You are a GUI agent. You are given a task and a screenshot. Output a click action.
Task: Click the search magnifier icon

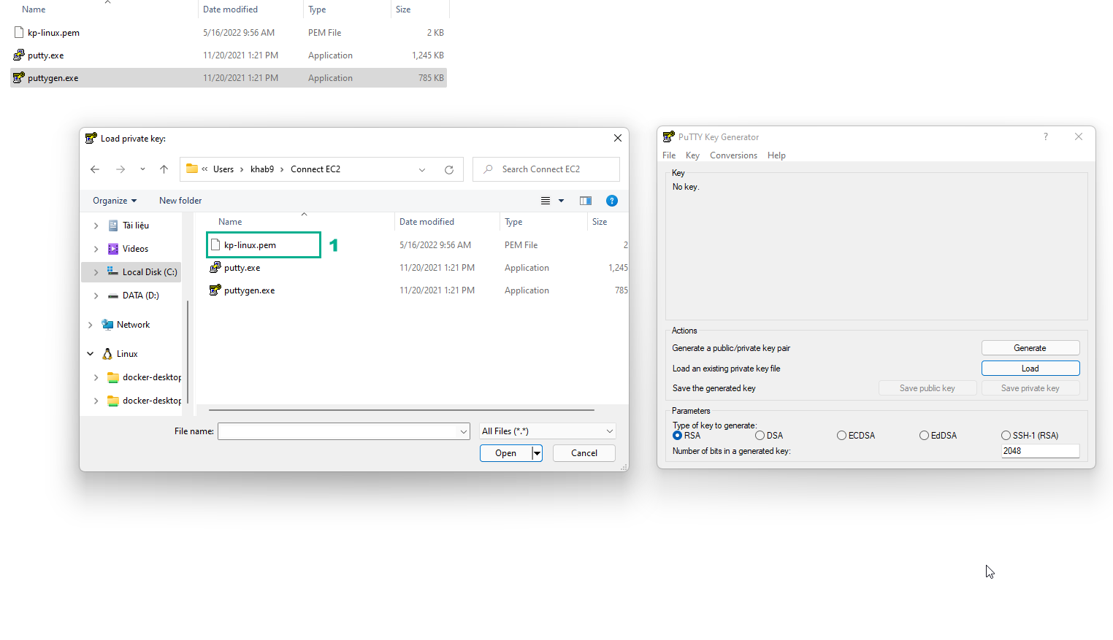pyautogui.click(x=488, y=169)
